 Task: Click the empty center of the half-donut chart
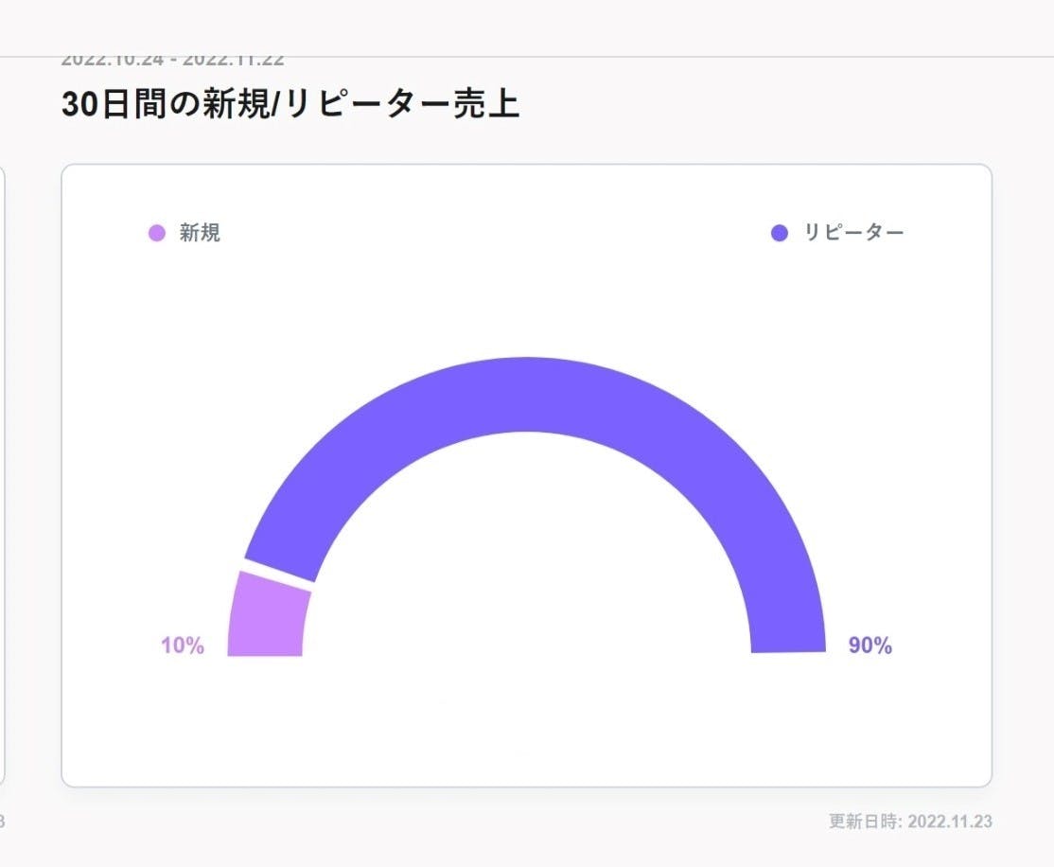point(526,568)
